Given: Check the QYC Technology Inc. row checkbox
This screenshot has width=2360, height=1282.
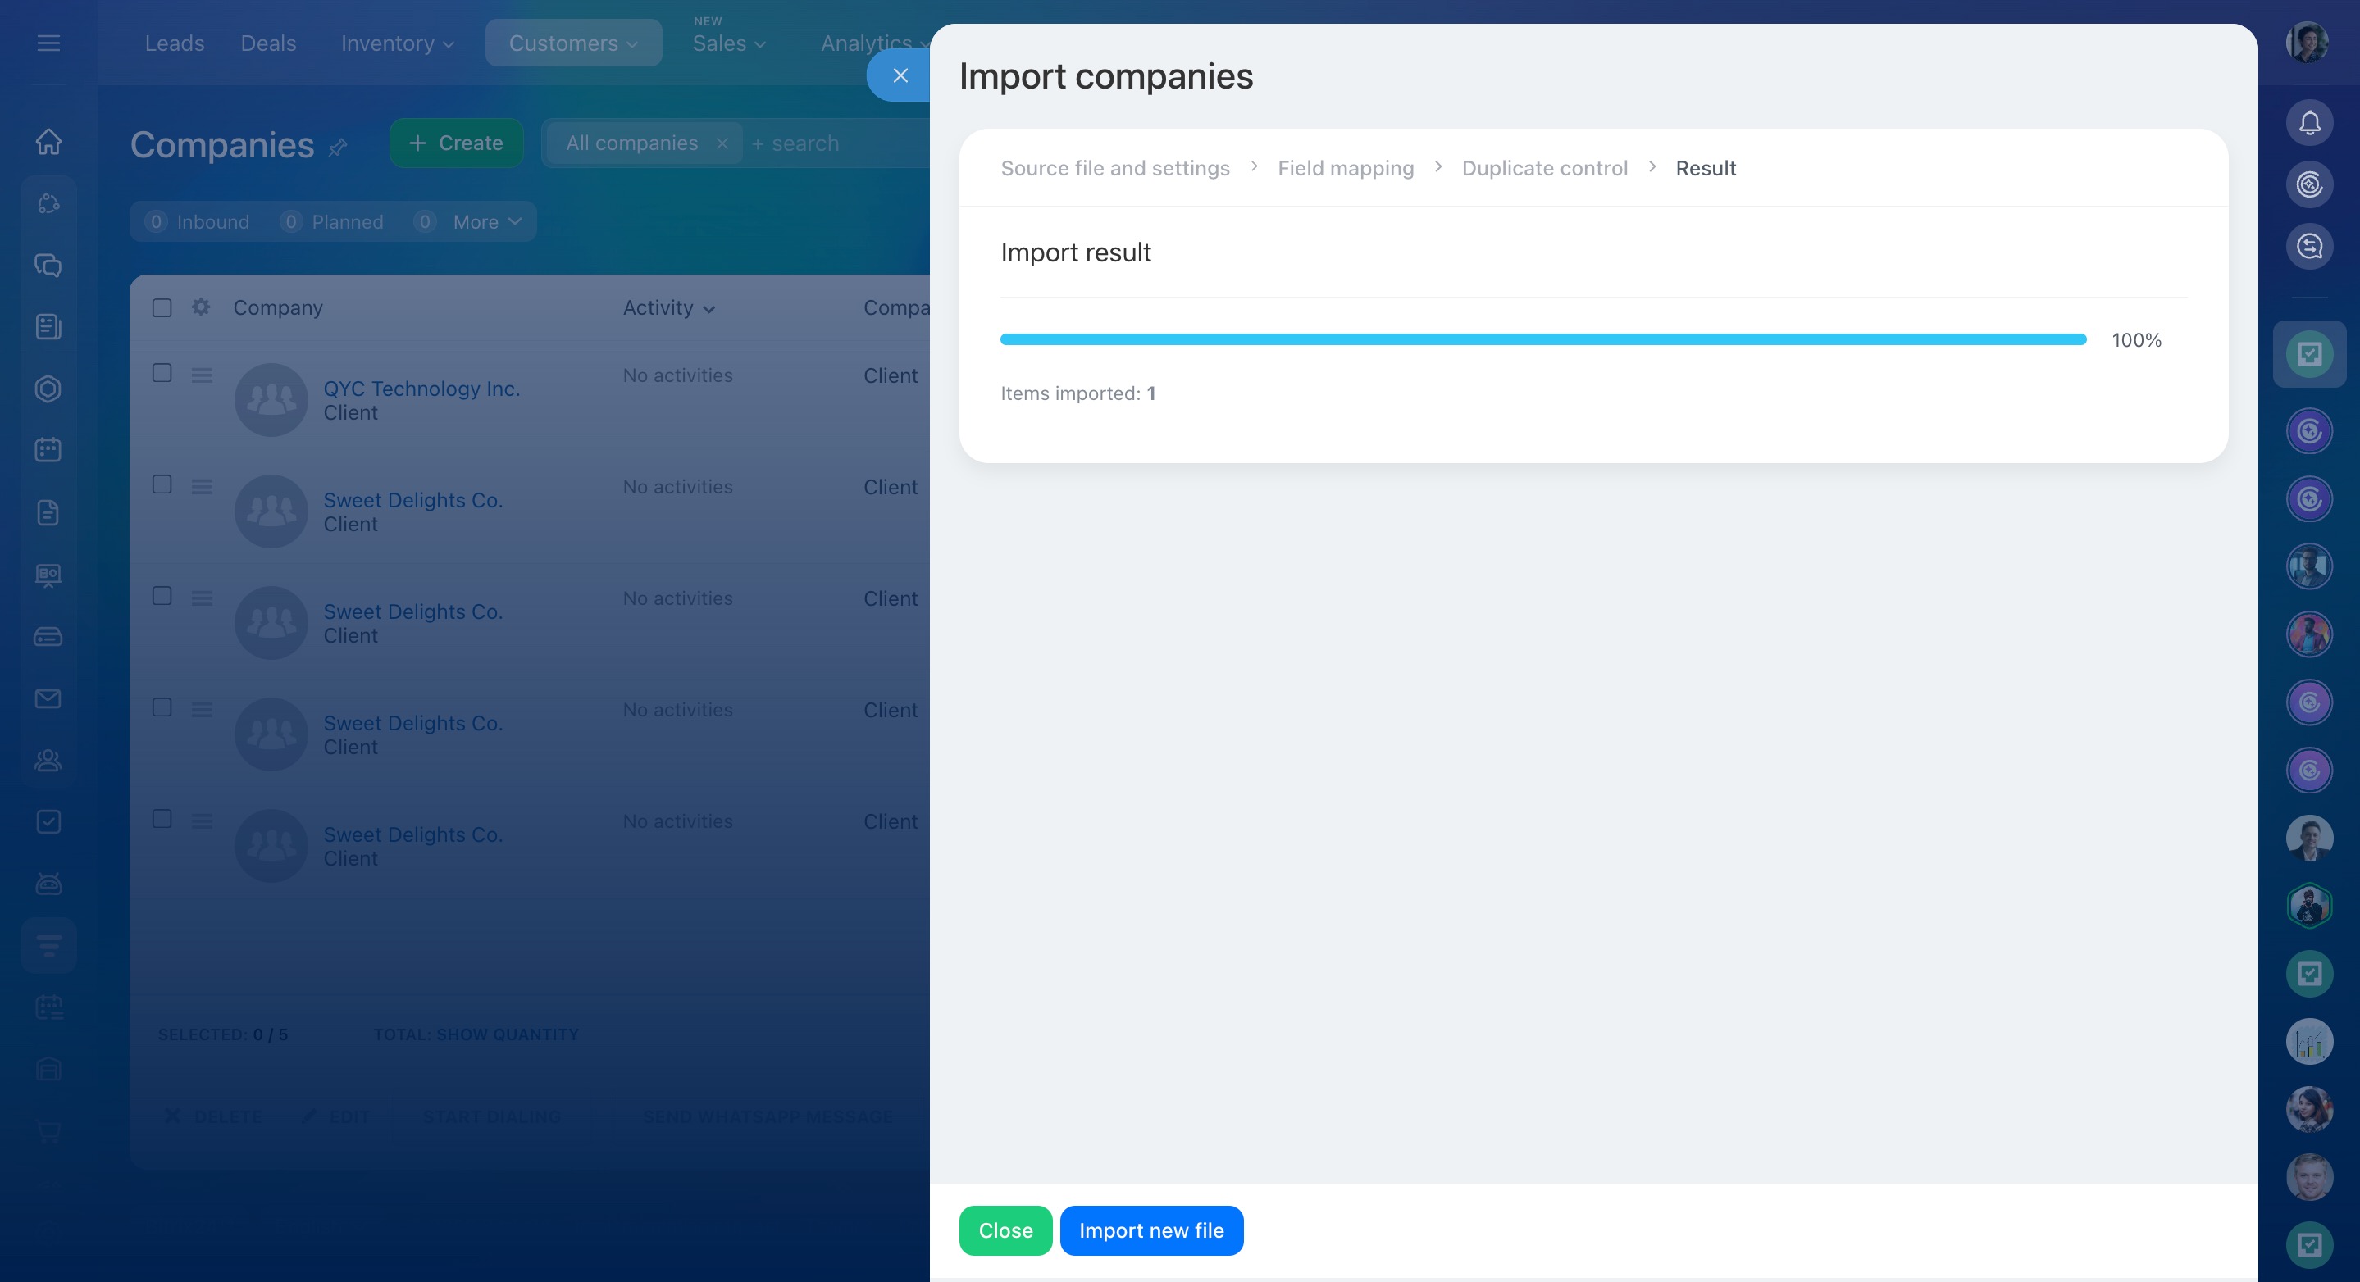Looking at the screenshot, I should coord(162,374).
